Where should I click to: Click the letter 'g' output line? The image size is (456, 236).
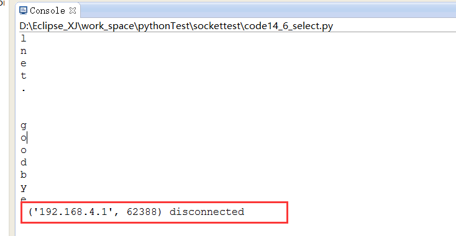(24, 126)
